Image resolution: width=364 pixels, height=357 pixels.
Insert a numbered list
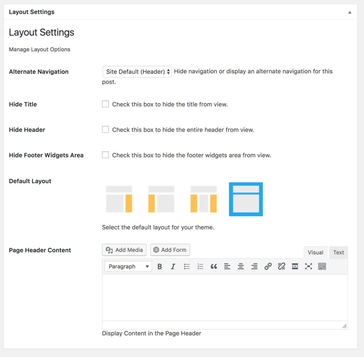pyautogui.click(x=200, y=266)
